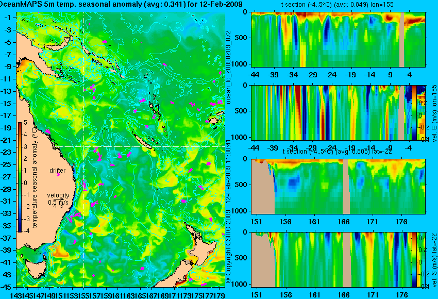The height and width of the screenshot is (299, 438).
Task: Click x-axis label '176' under bottom velocity section
Action: (402, 295)
